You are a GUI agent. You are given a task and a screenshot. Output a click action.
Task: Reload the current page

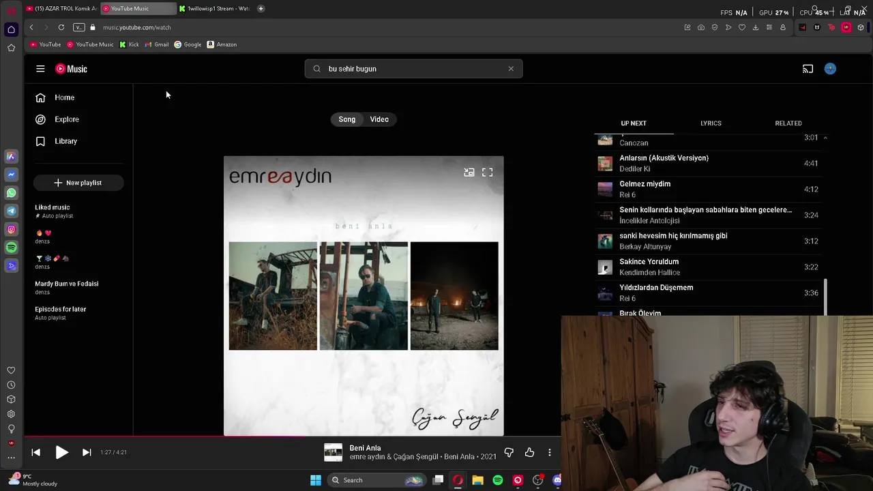click(x=61, y=27)
